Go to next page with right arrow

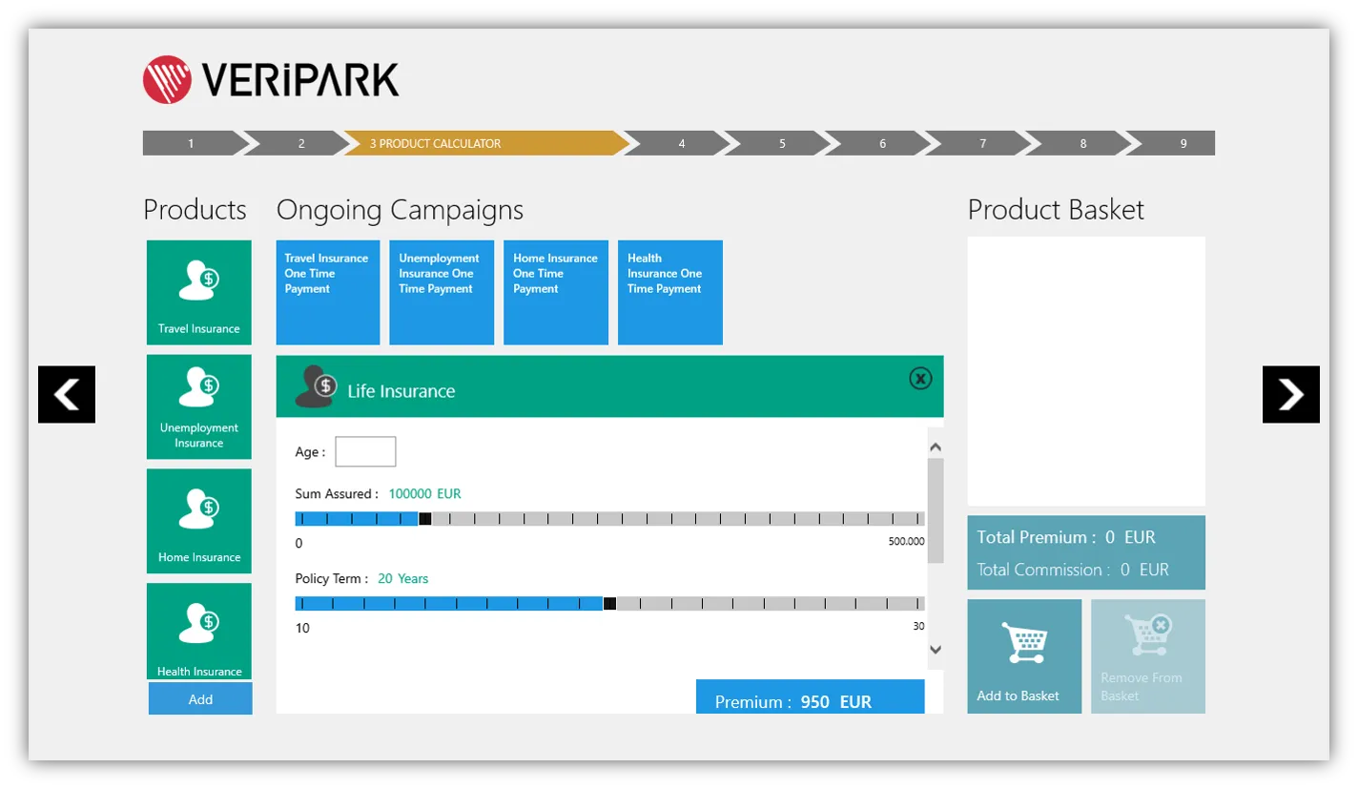[x=1291, y=394]
